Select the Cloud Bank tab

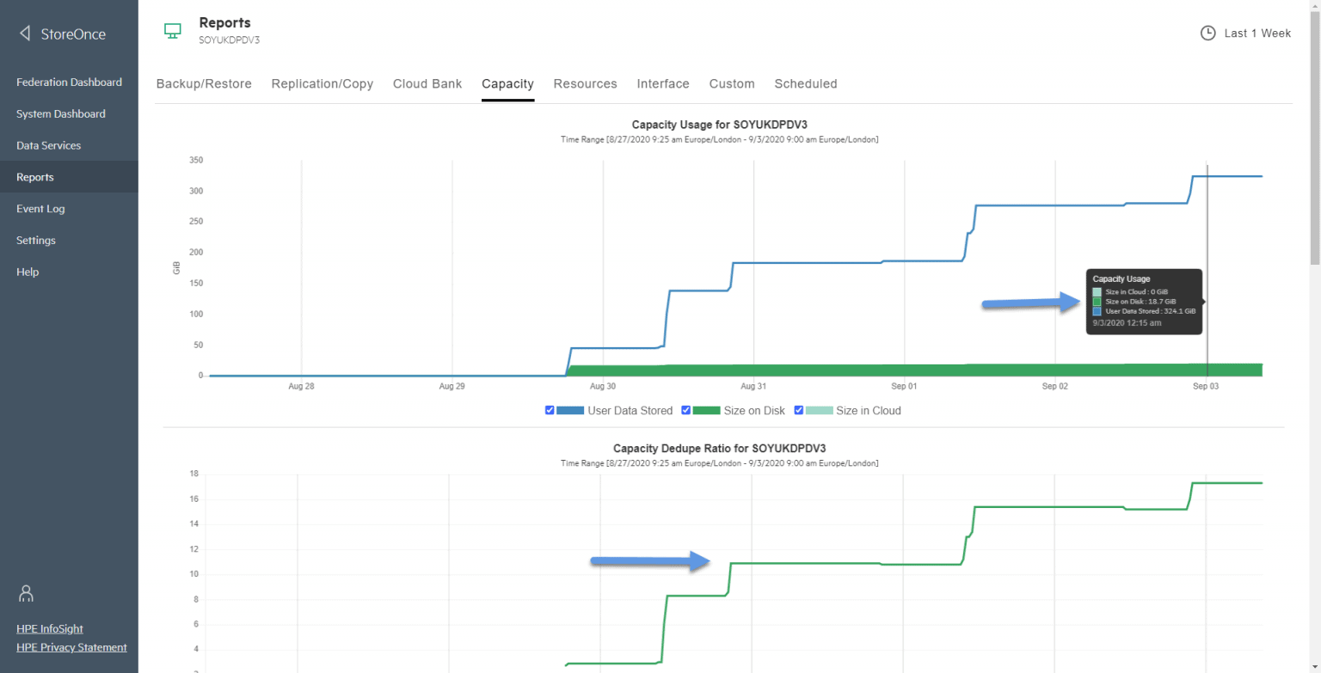(x=427, y=83)
